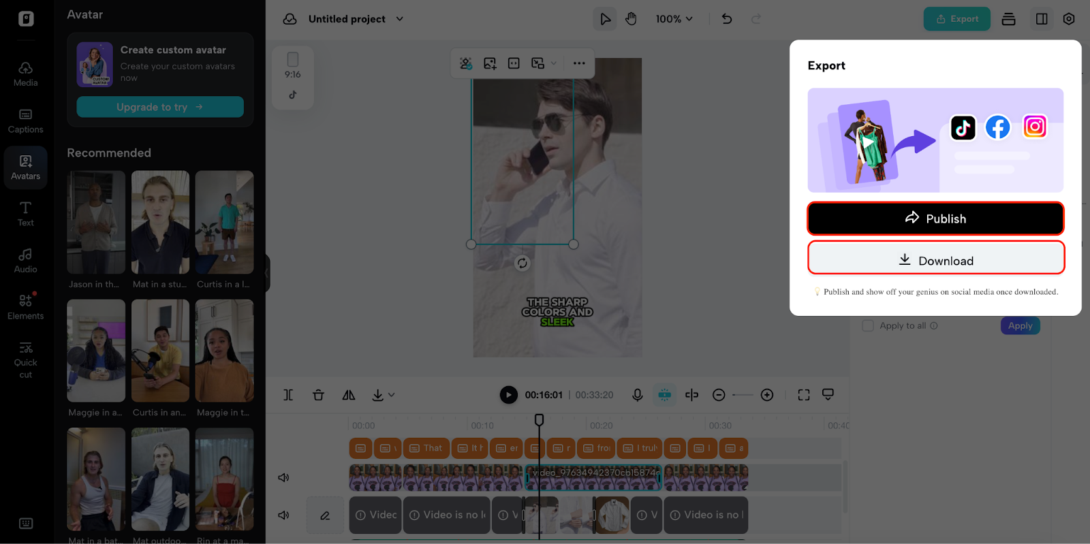The image size is (1090, 544).
Task: Click the Publish button
Action: click(935, 219)
